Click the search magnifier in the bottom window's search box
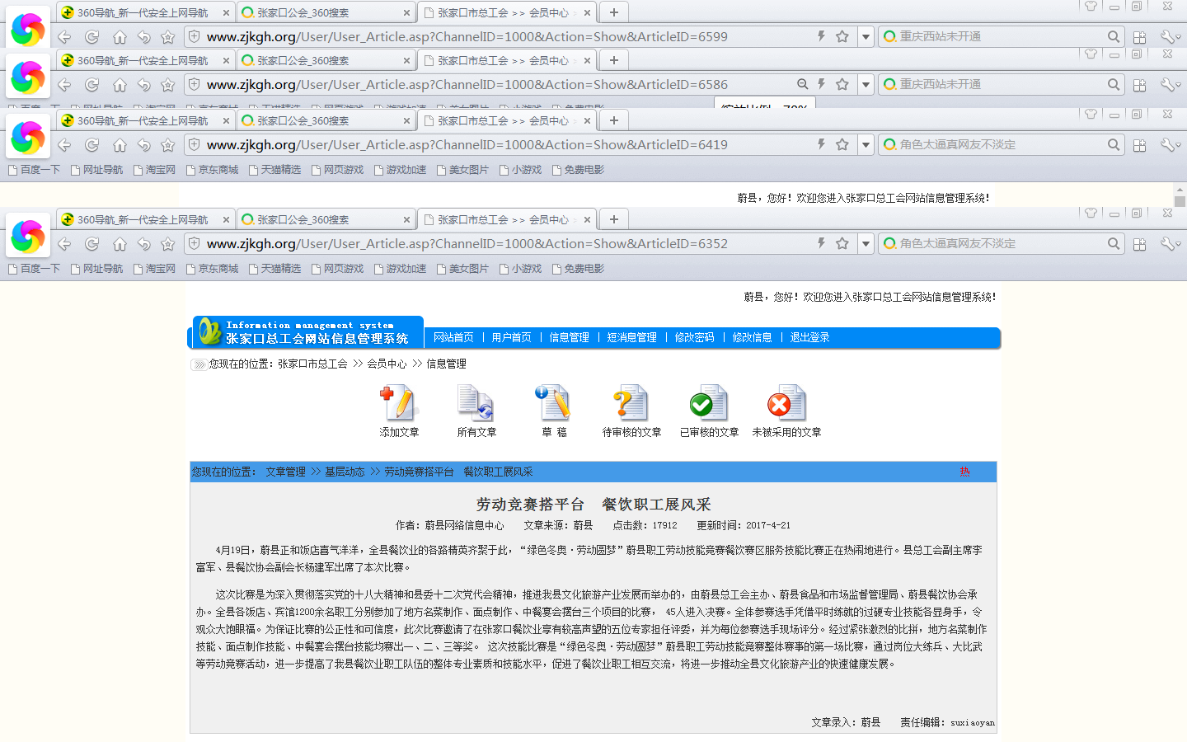The width and height of the screenshot is (1187, 742). pos(1114,243)
